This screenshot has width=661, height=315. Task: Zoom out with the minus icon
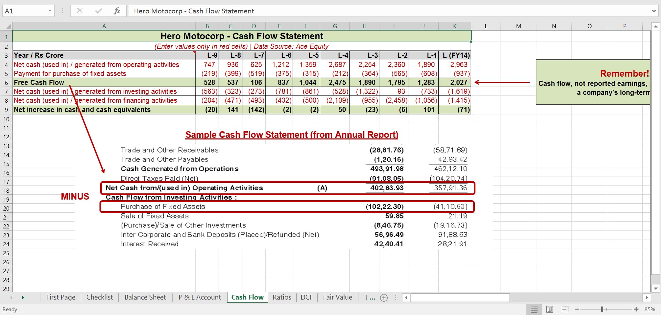tap(577, 309)
